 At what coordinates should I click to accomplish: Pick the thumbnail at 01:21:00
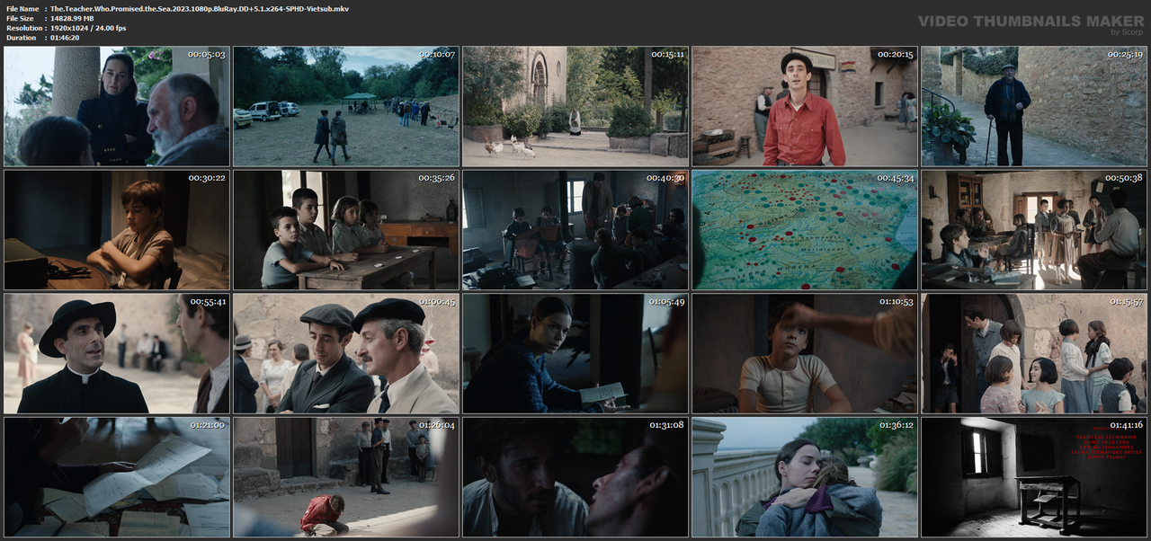click(x=117, y=477)
